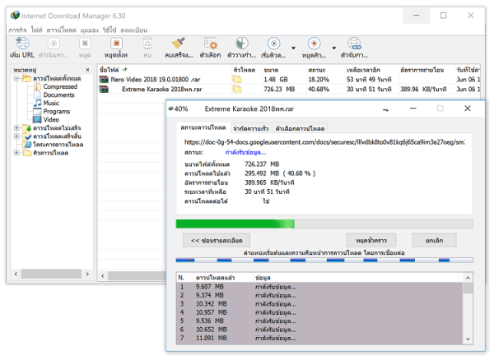Expand the Unfinished (ดาวน์โหลดไม่เสร็จ) tree node
Screen dimensions: 494x360
(16, 128)
